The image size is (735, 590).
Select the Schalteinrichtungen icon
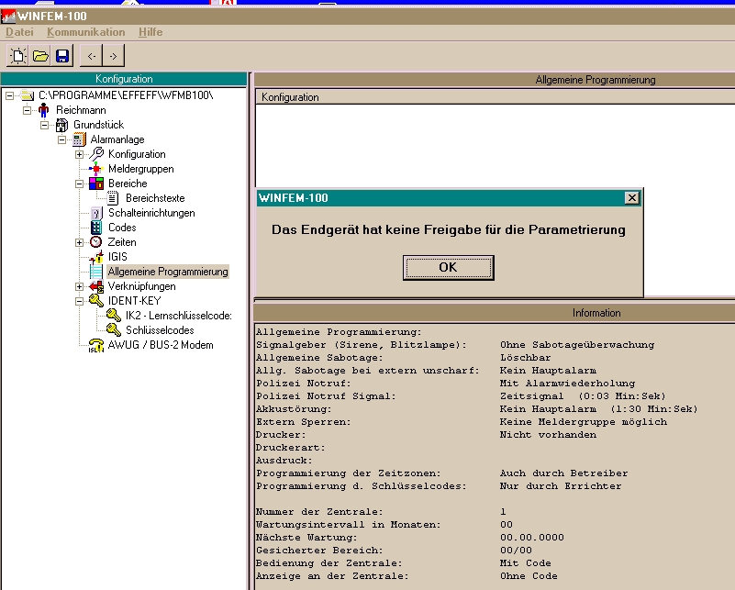point(96,213)
